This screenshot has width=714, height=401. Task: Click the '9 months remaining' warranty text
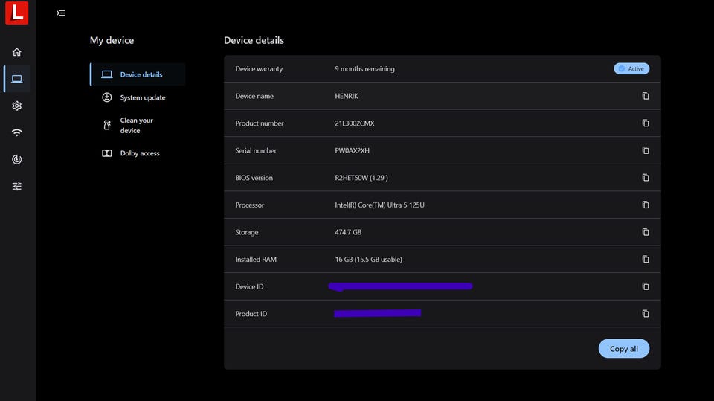pyautogui.click(x=364, y=68)
